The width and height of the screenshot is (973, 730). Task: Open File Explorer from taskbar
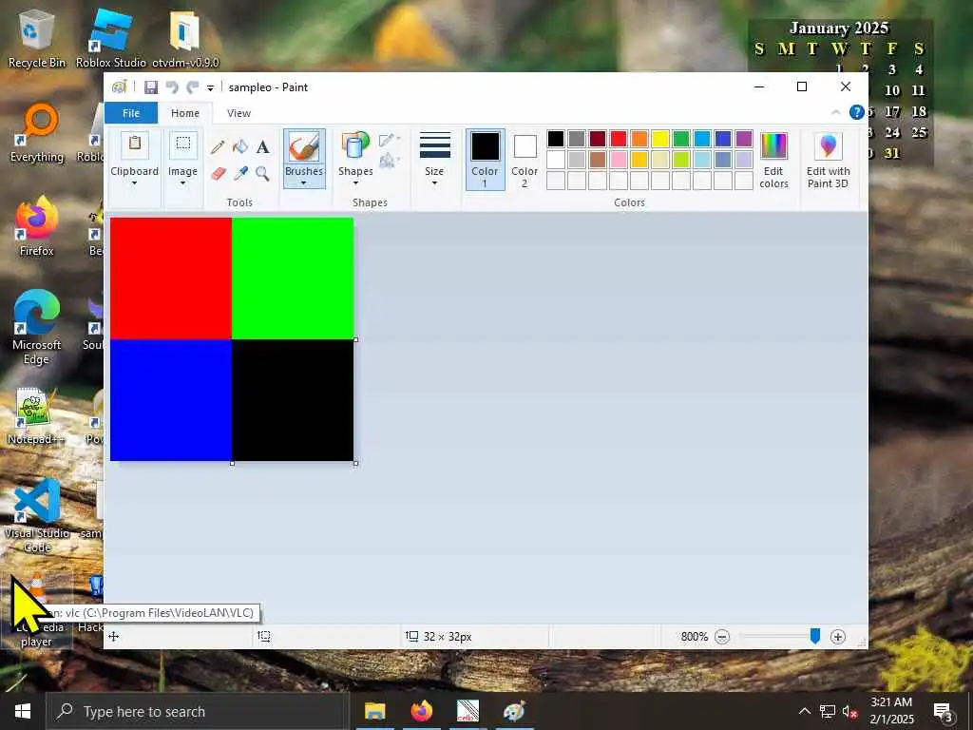click(374, 711)
